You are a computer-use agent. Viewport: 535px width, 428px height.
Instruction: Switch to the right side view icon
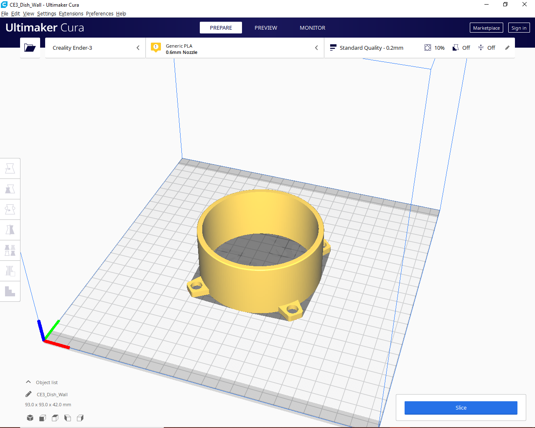click(80, 418)
